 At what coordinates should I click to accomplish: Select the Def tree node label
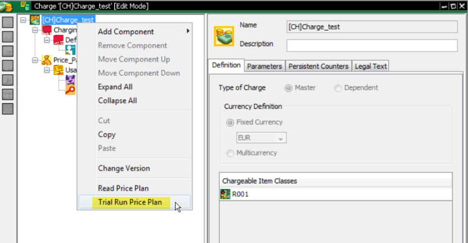pyautogui.click(x=71, y=40)
